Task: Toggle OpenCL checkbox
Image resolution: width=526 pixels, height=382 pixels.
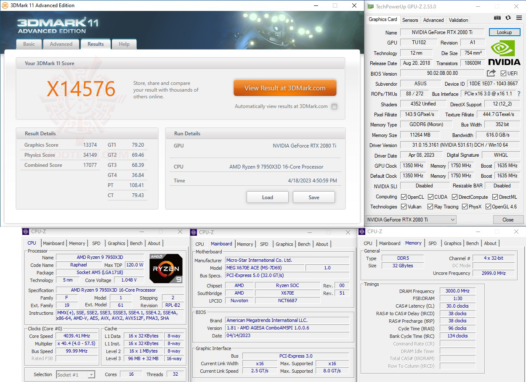Action: point(404,197)
